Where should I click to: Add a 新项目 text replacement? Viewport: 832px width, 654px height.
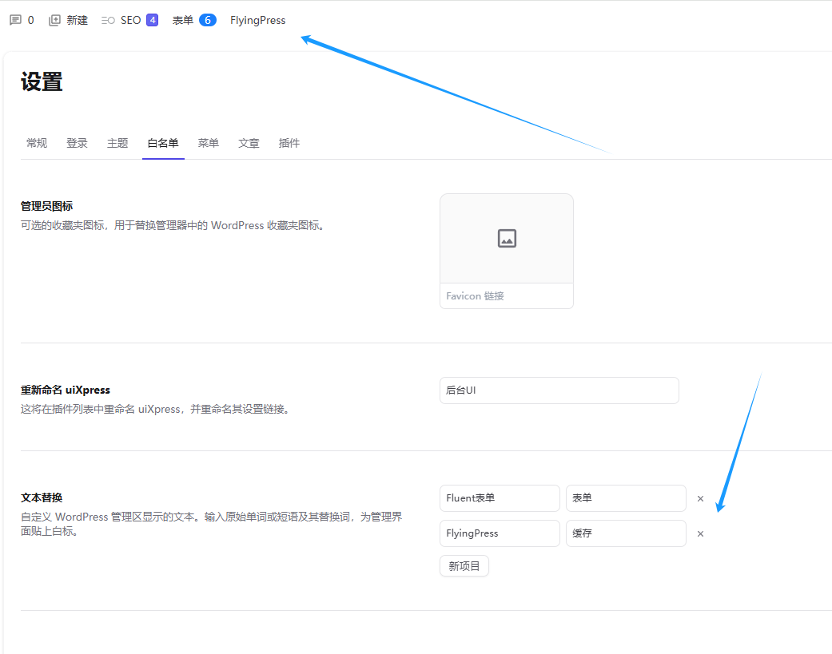point(464,566)
